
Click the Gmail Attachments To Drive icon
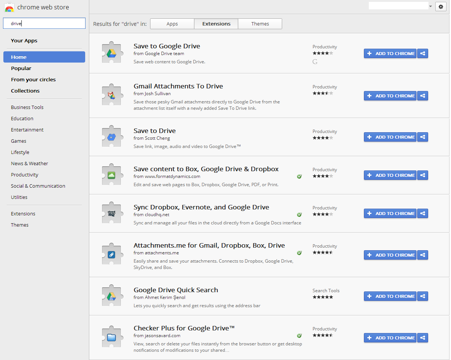click(112, 94)
